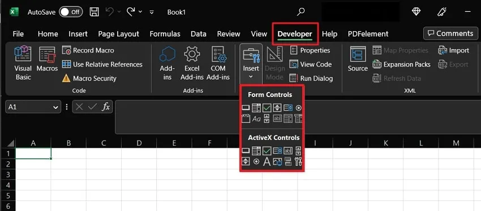Open More Controls in ActiveX Controls
Viewport: 481px width, 211px height.
pos(298,161)
